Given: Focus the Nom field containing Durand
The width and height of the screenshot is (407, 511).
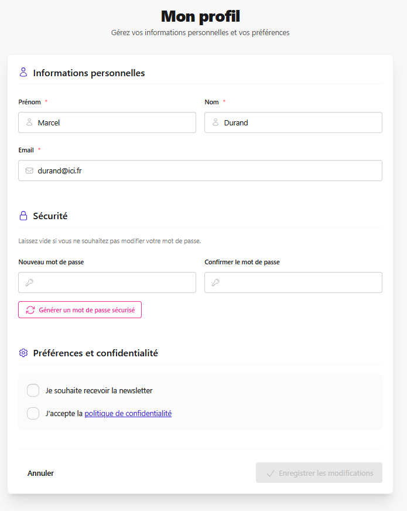Looking at the screenshot, I should point(293,122).
